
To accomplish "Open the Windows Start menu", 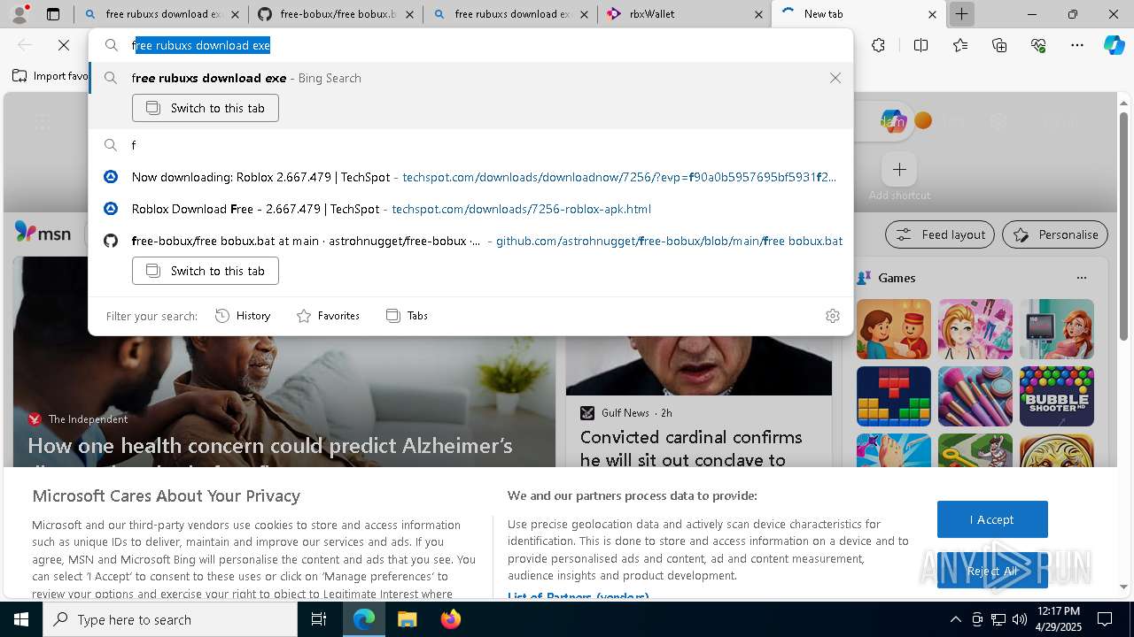I will [x=21, y=619].
